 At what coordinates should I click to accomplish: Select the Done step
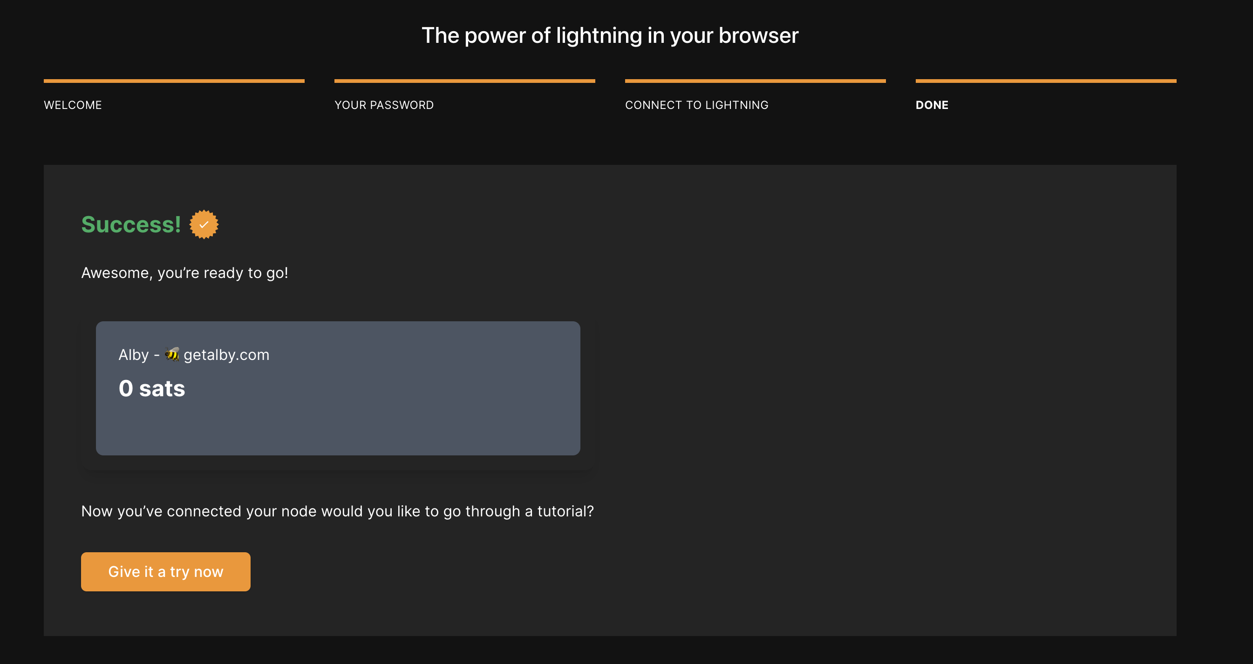pos(932,104)
